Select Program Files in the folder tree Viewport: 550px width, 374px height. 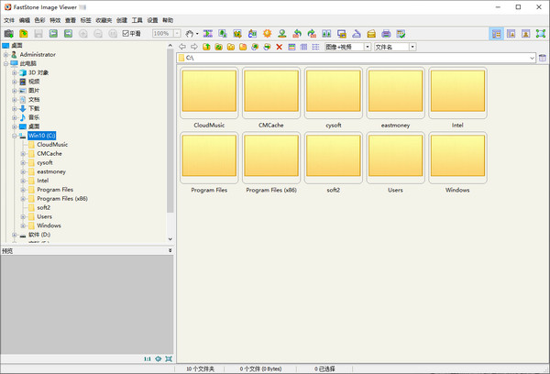click(x=55, y=190)
